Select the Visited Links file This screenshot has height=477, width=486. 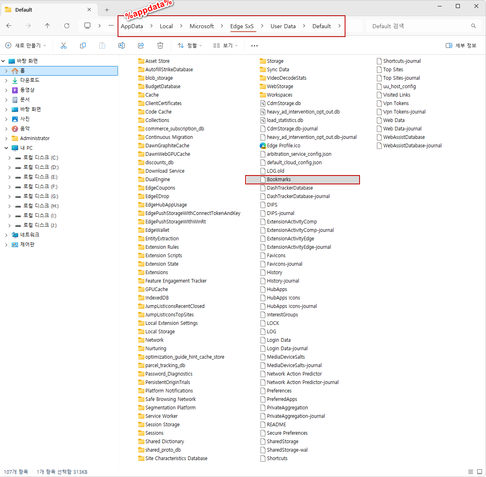tap(393, 95)
